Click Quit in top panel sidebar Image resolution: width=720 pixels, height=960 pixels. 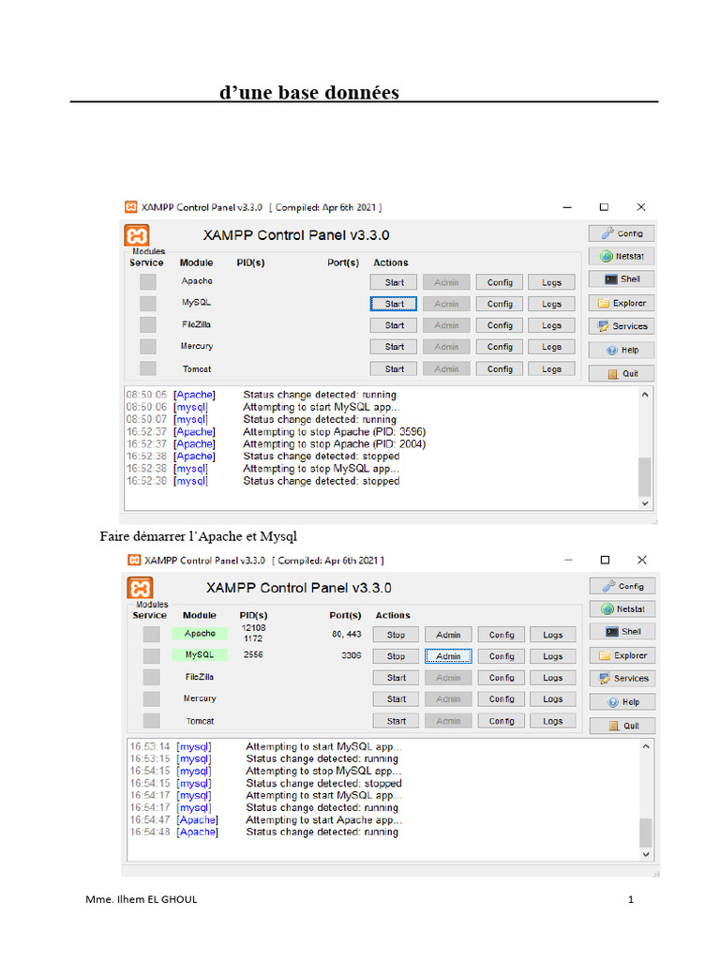(x=622, y=373)
